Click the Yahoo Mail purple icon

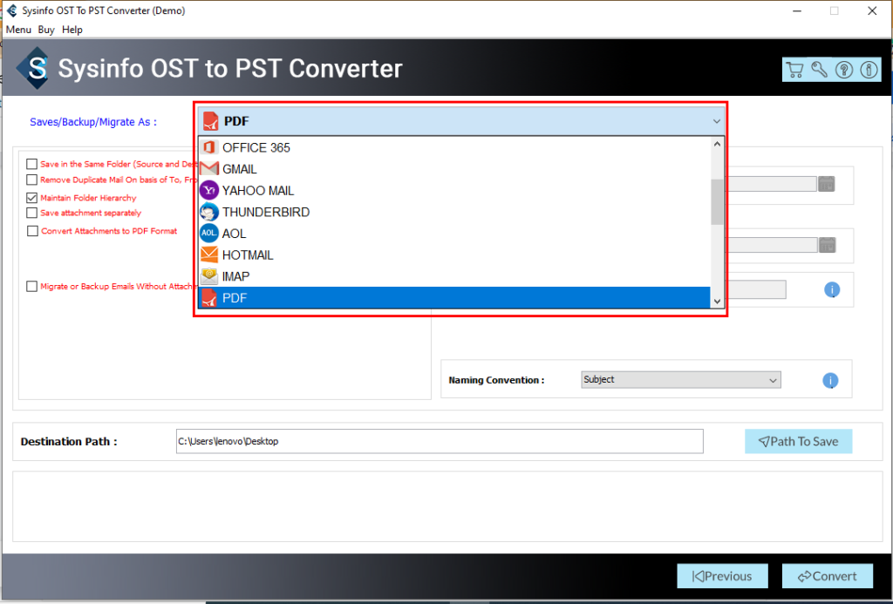click(x=209, y=190)
